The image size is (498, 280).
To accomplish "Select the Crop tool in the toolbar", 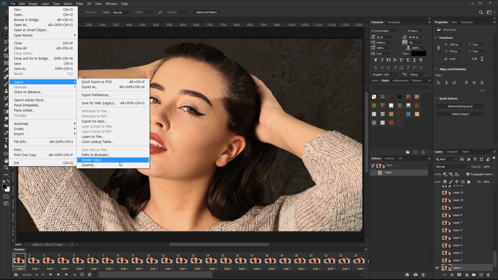I will 6,56.
